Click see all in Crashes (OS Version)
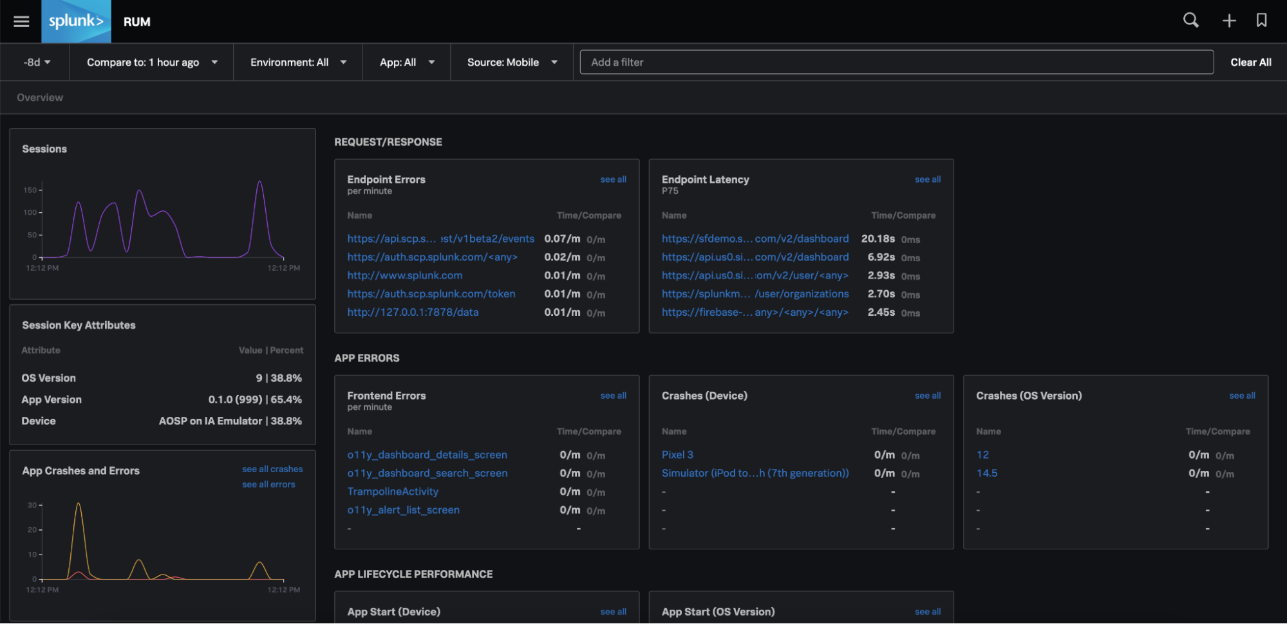 1242,396
